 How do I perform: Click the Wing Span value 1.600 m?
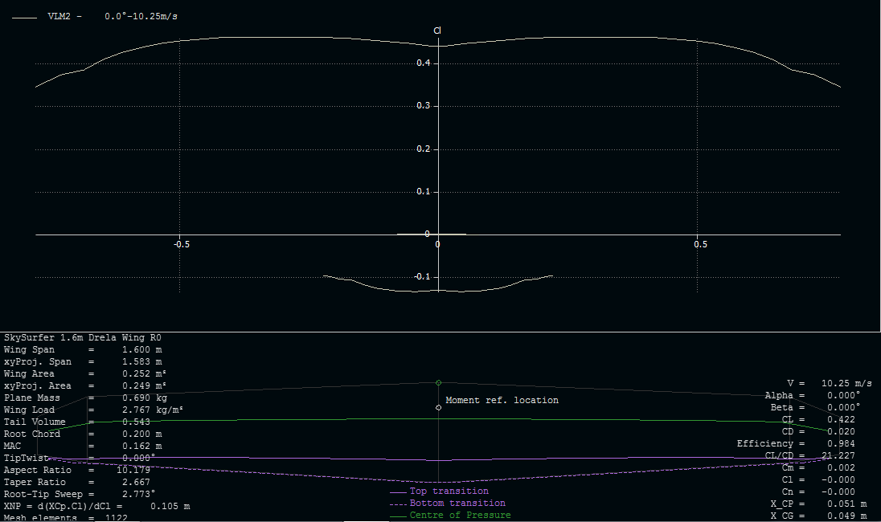tap(142, 349)
